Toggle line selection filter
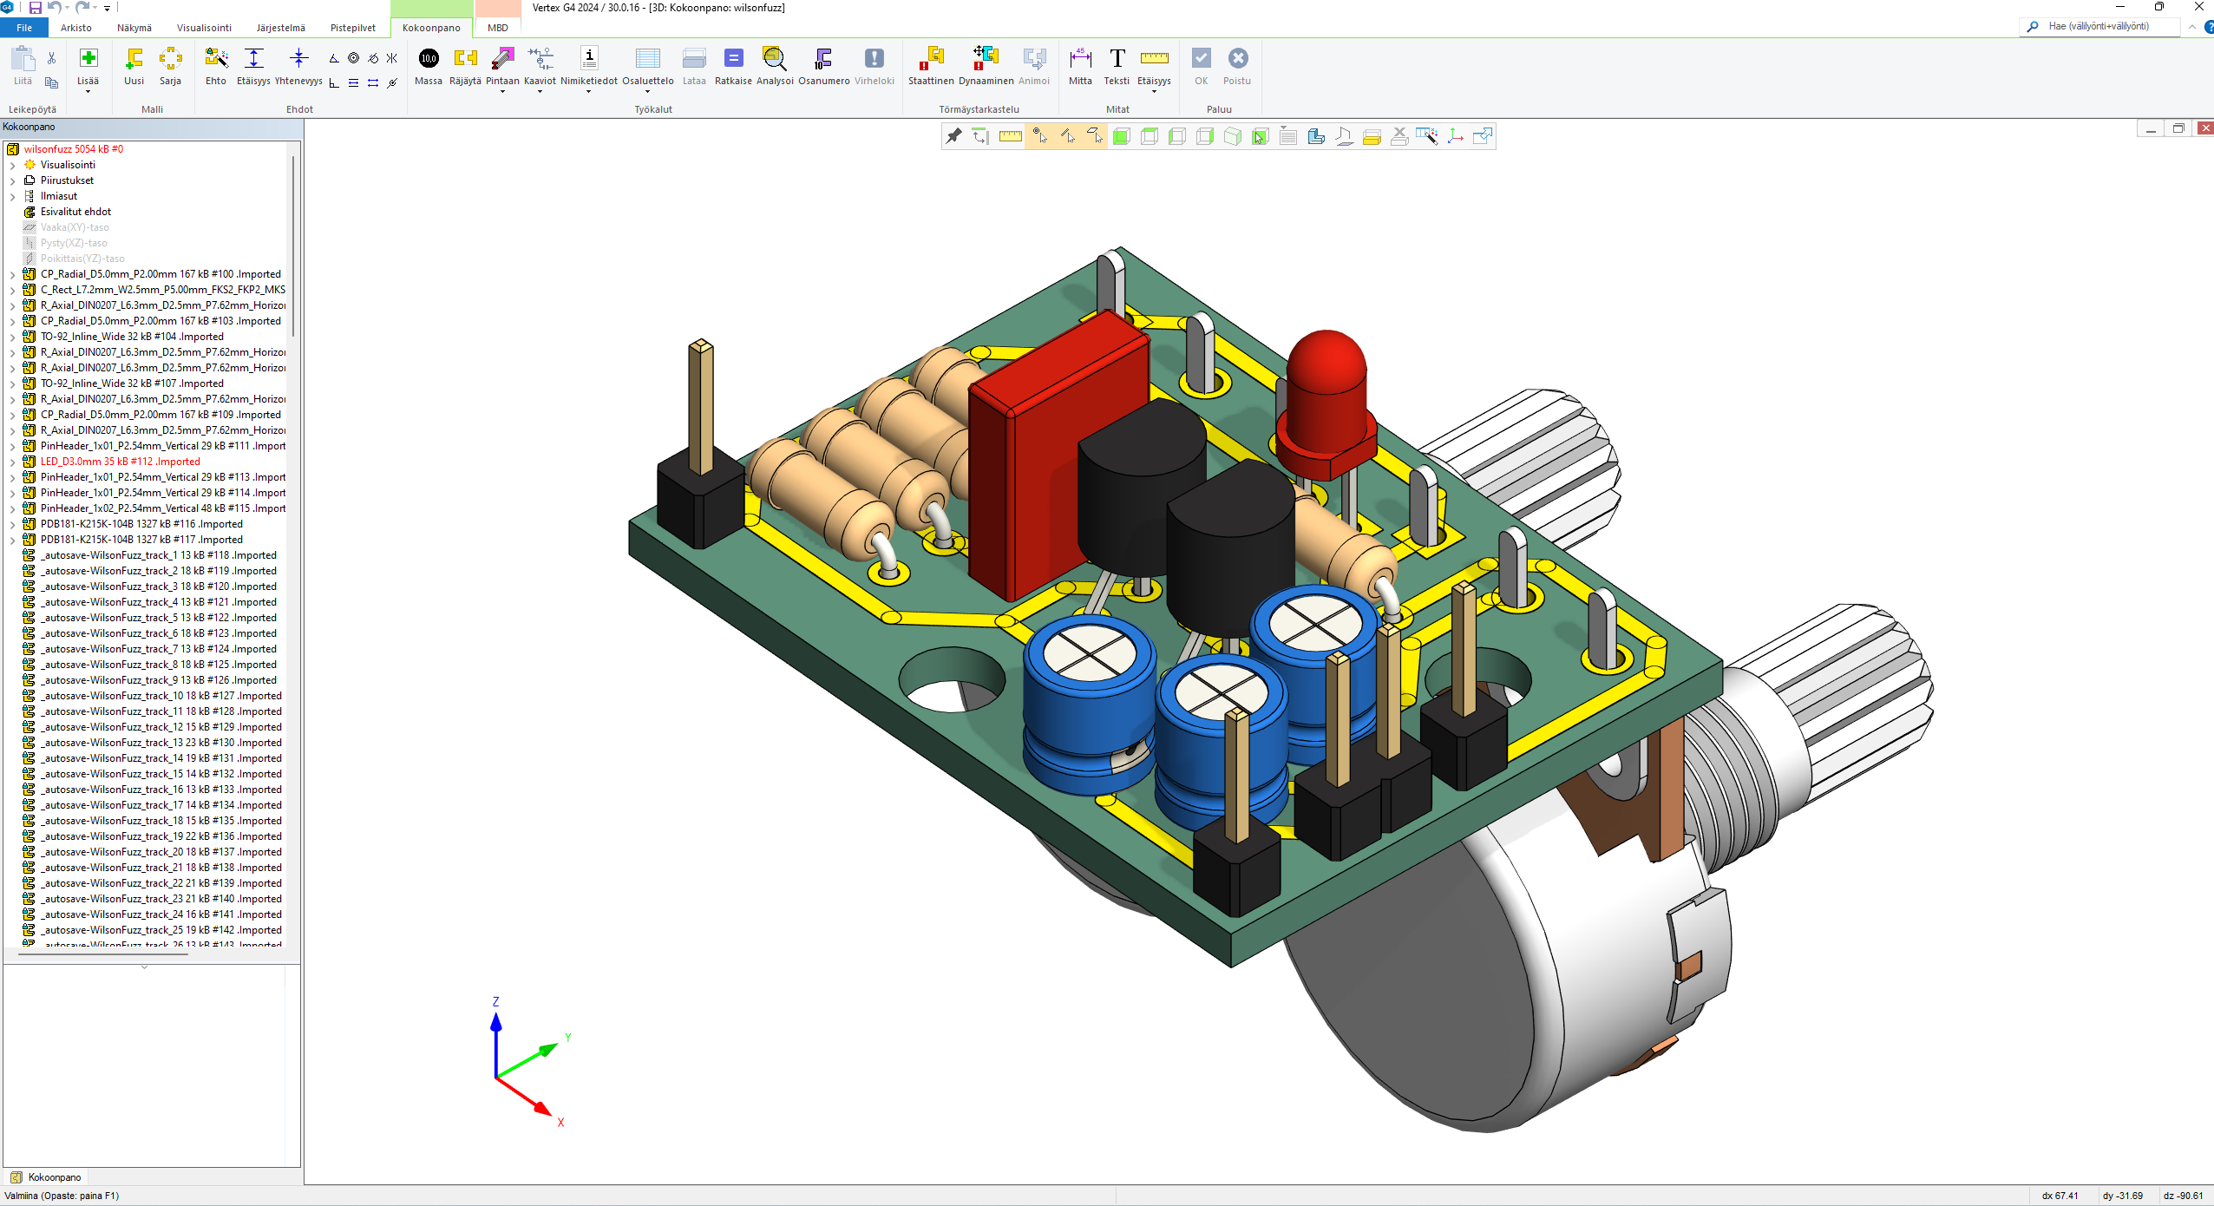Screen dimensions: 2214x1206 pos(1067,136)
